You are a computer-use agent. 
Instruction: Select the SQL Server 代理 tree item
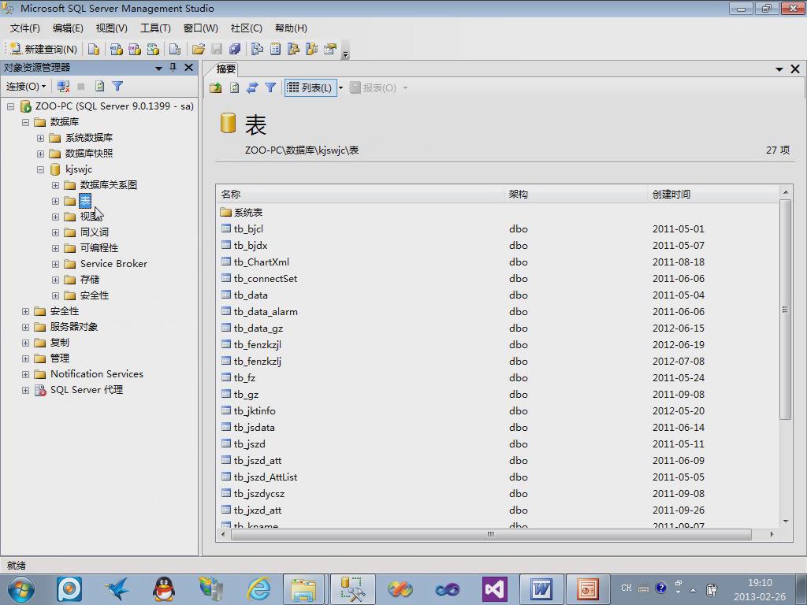pos(87,390)
